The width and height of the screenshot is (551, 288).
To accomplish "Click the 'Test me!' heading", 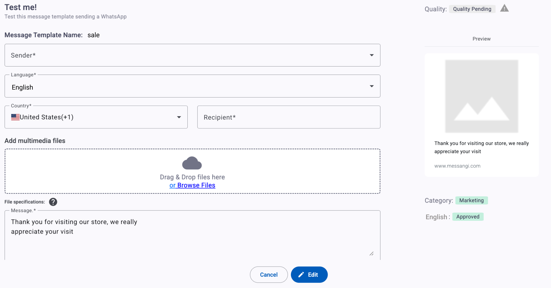I will [x=21, y=7].
